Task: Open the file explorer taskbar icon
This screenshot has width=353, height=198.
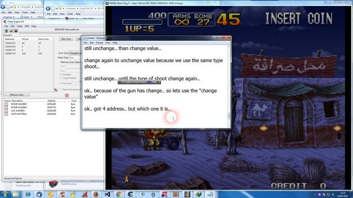Action: pos(16,194)
